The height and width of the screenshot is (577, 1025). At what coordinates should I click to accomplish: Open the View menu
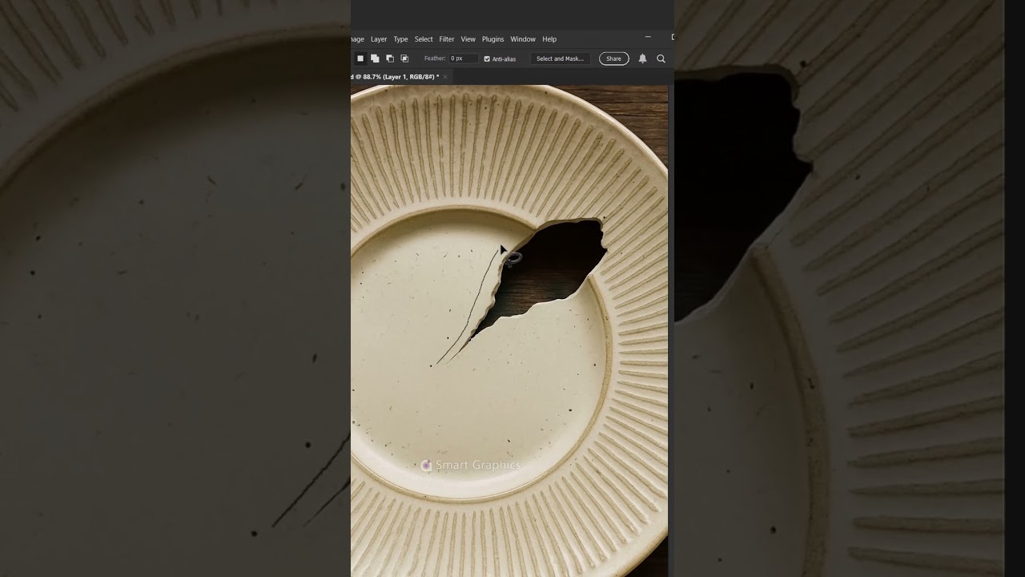point(468,39)
